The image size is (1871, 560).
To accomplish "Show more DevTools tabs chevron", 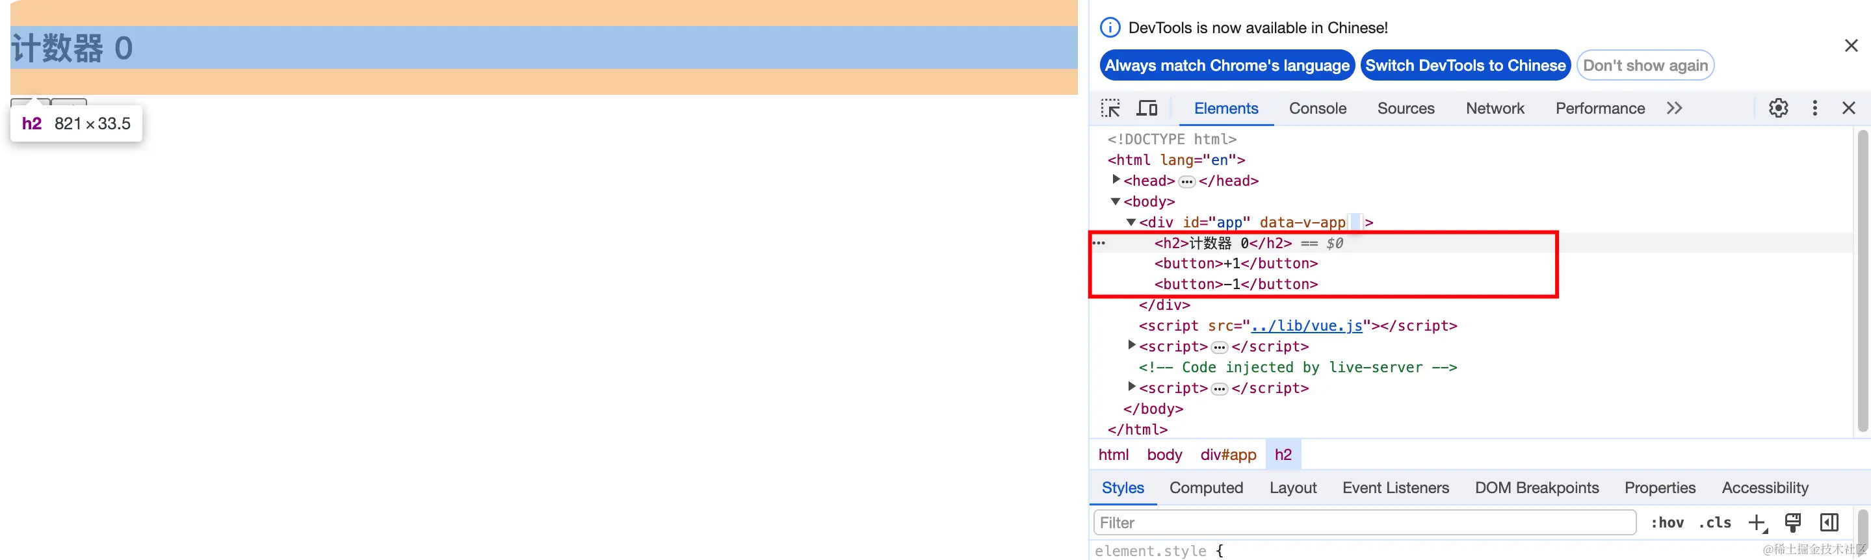I will [1674, 108].
